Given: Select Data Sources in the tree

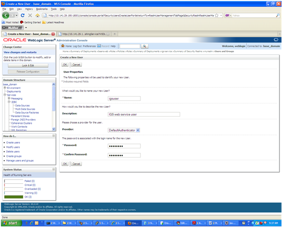Looking at the screenshot, I should pos(22,106).
